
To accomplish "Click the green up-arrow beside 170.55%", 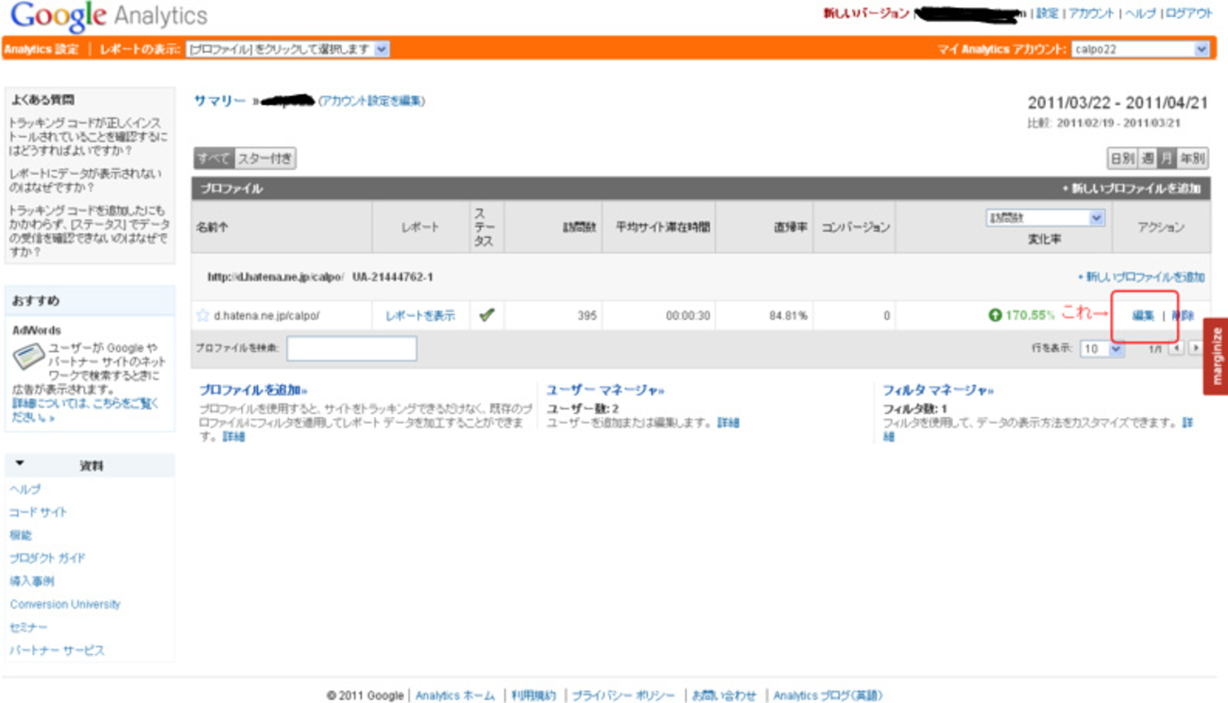I will [x=995, y=315].
